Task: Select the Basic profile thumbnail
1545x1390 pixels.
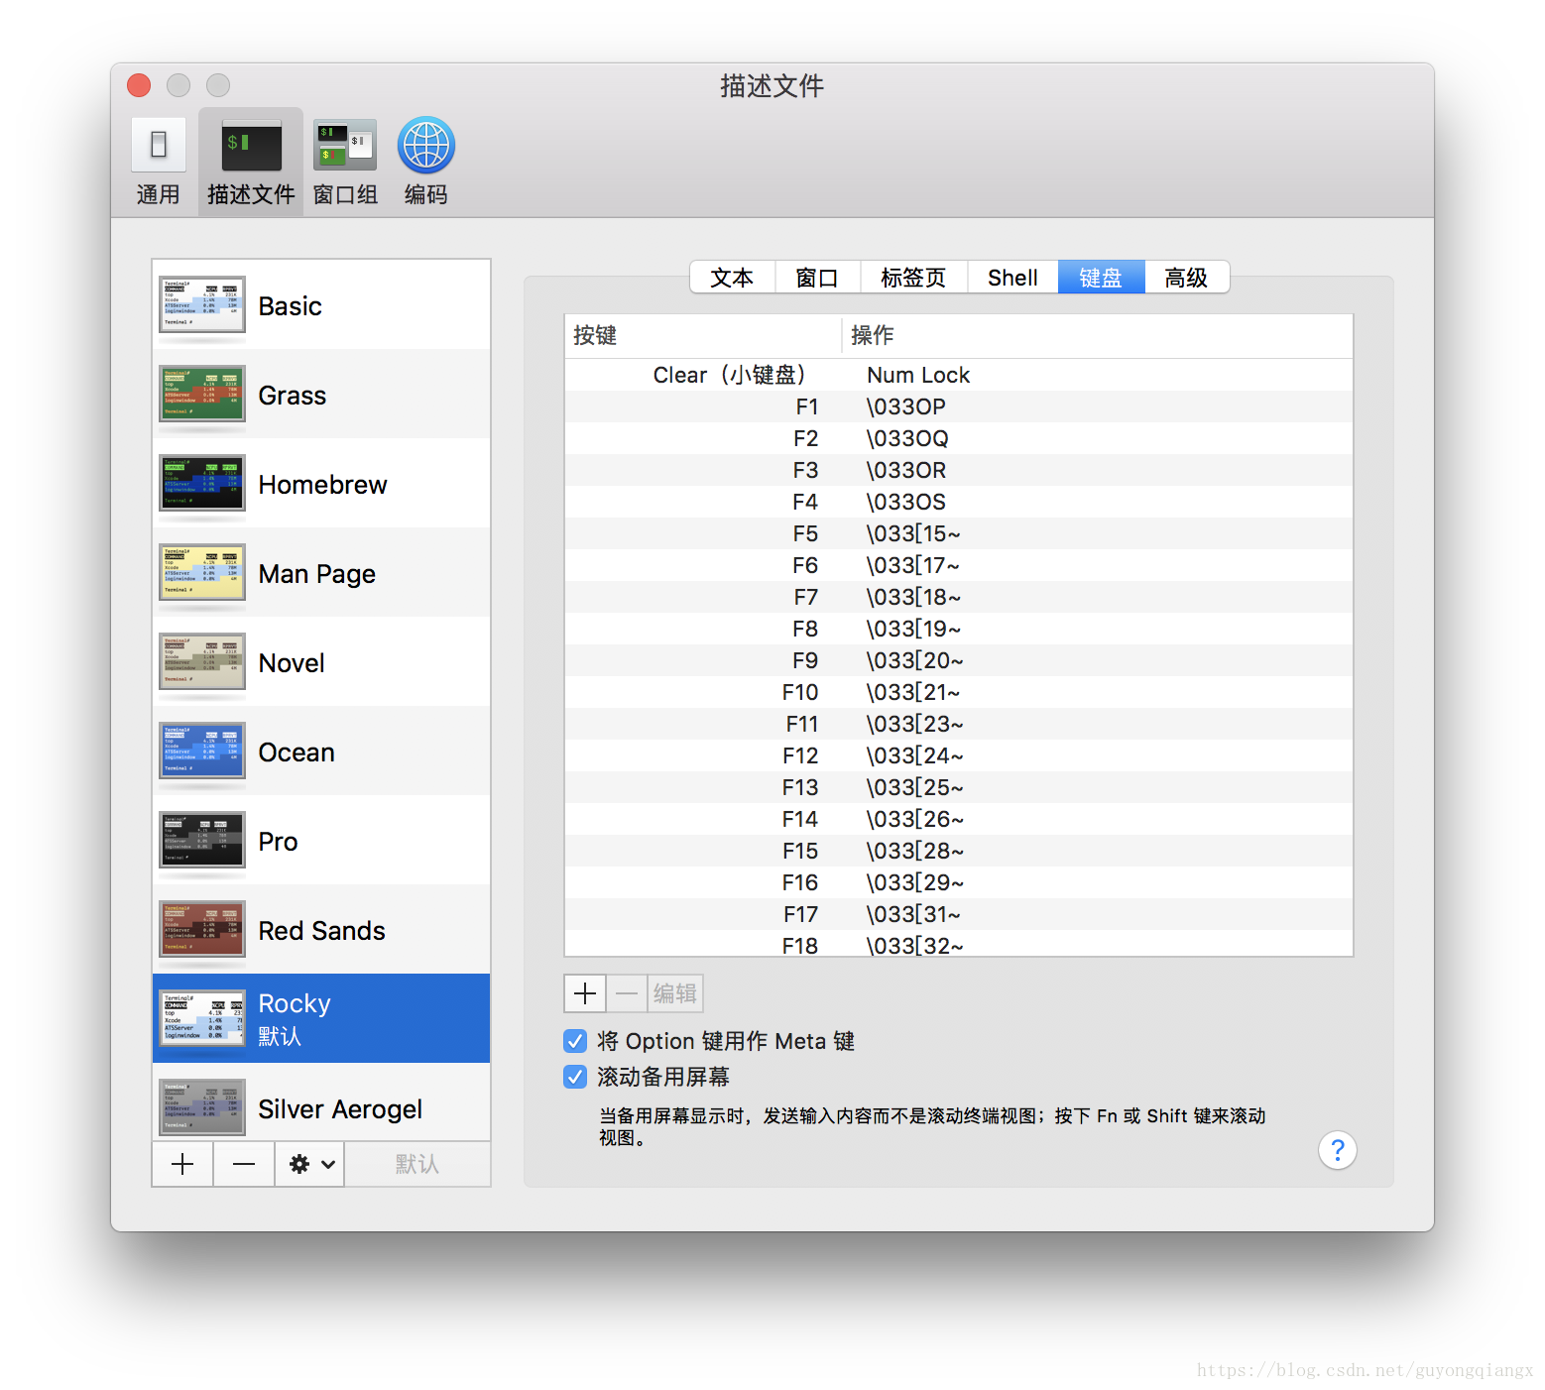Action: tap(202, 305)
